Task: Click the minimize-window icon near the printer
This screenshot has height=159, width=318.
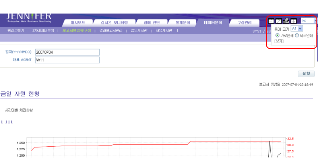Action: pos(271,21)
